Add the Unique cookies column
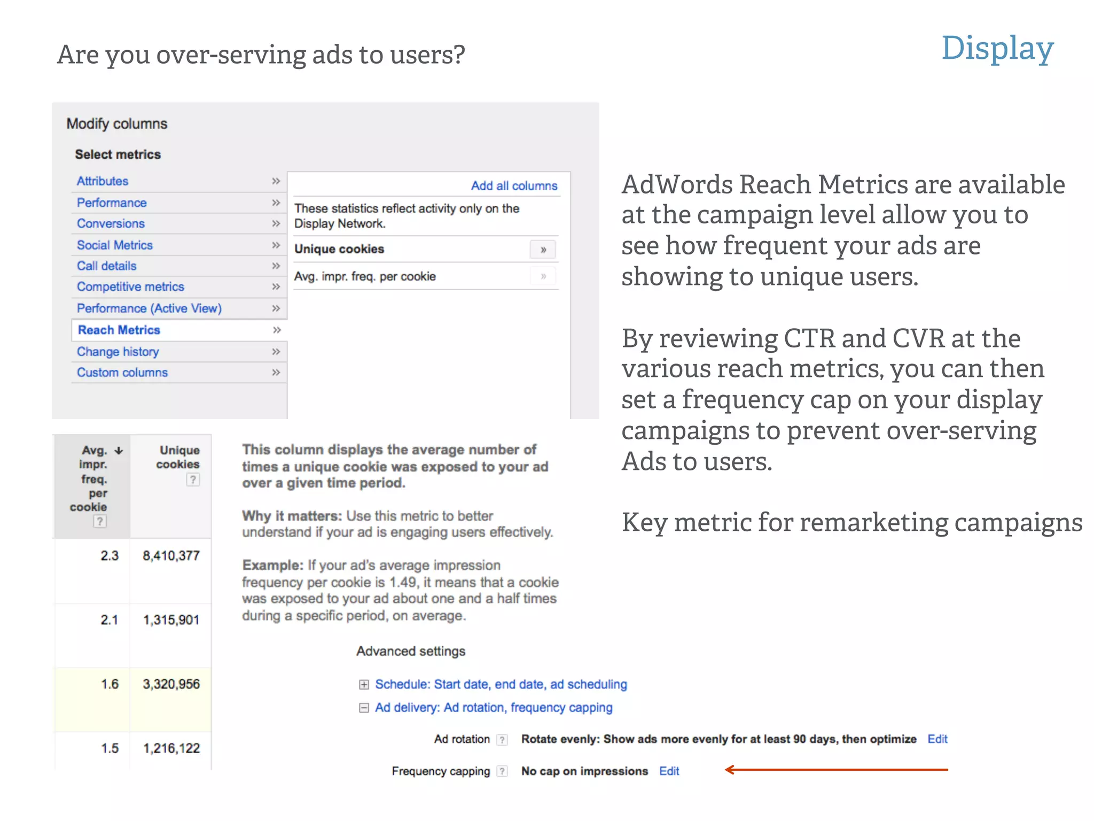 pos(543,250)
